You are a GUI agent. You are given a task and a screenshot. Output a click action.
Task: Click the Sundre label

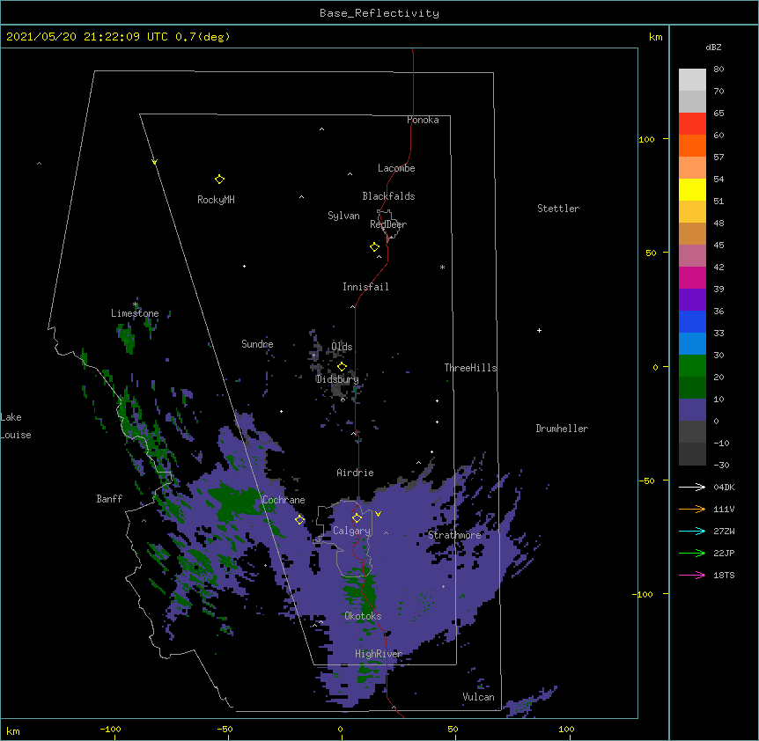pyautogui.click(x=257, y=344)
